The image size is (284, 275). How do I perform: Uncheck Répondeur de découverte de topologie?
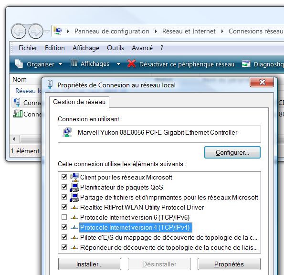pyautogui.click(x=64, y=247)
